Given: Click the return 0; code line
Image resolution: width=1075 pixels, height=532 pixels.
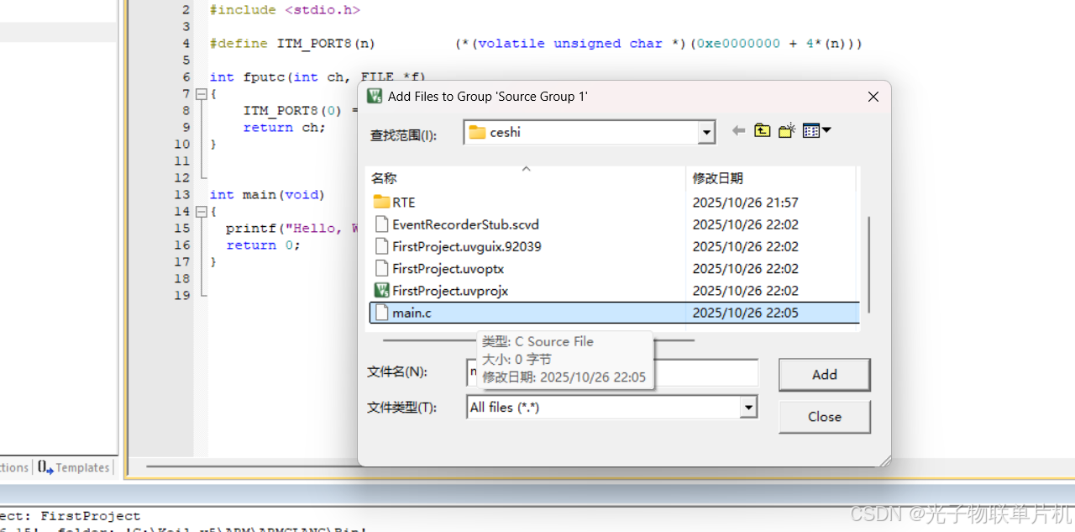Looking at the screenshot, I should (x=263, y=245).
